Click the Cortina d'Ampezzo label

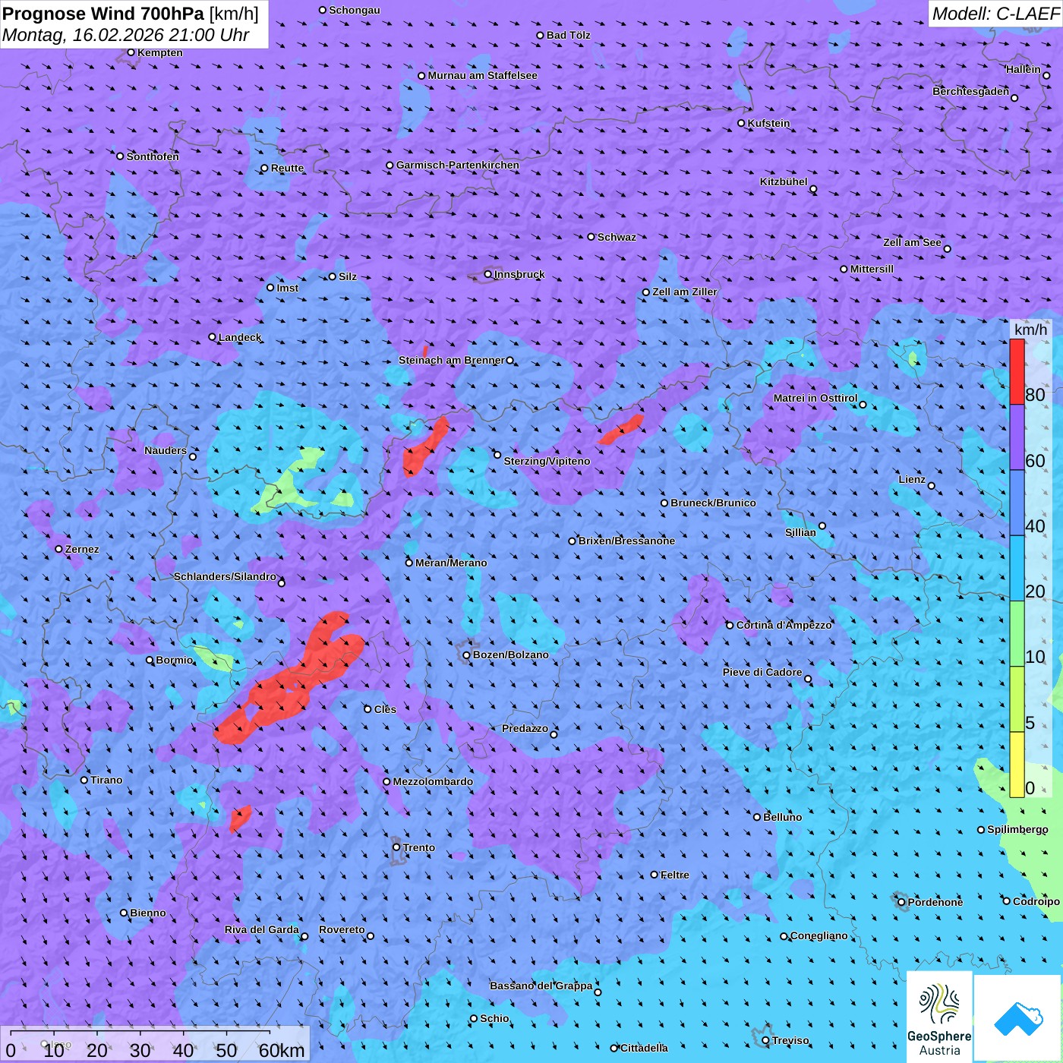[784, 625]
